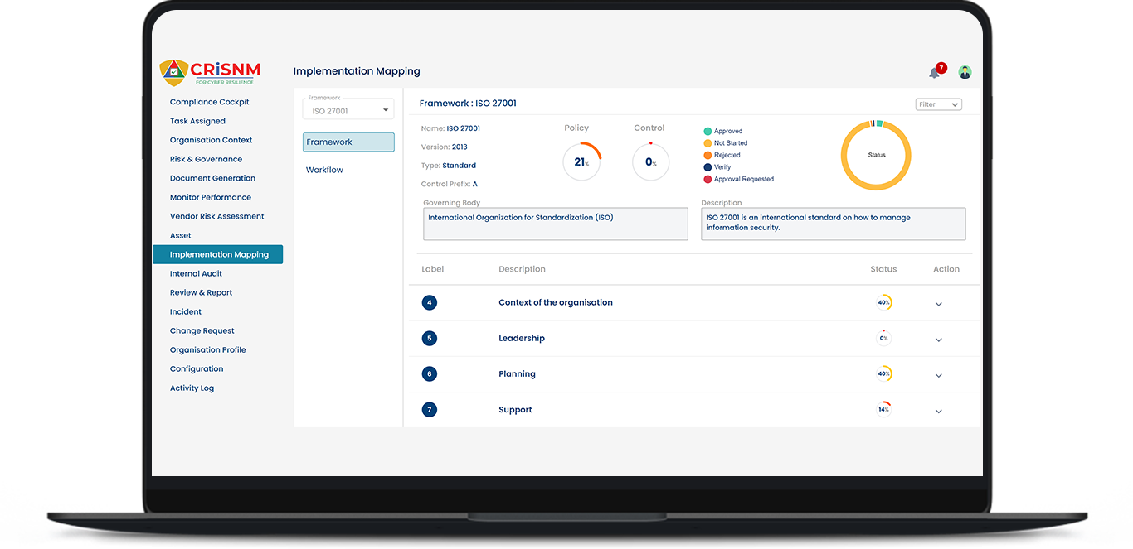1133x549 pixels.
Task: Select the Workflow tab
Action: 325,170
